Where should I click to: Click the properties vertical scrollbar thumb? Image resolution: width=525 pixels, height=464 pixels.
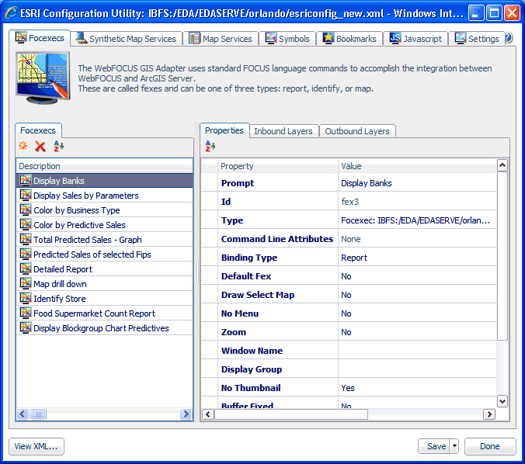(502, 256)
